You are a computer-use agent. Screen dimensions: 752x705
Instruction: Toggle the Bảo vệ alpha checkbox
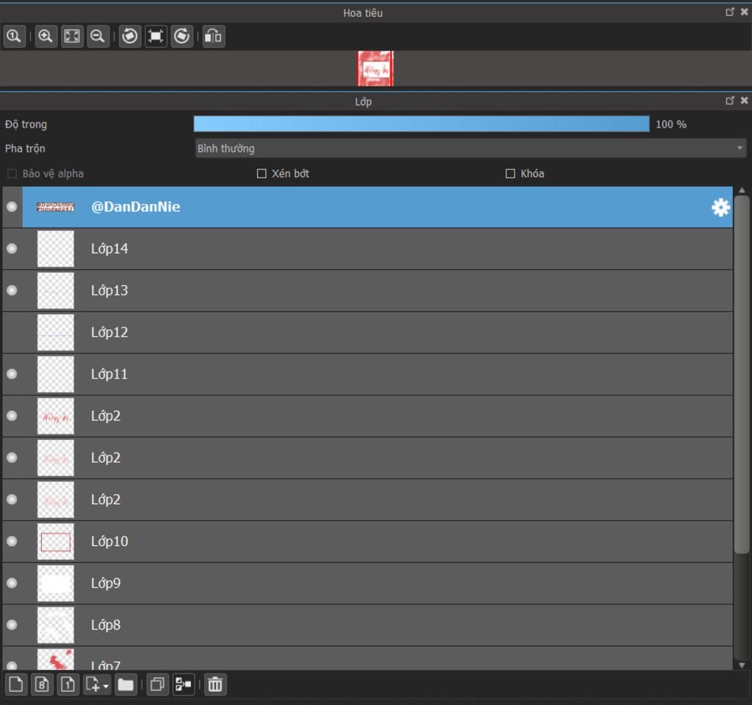tap(12, 173)
